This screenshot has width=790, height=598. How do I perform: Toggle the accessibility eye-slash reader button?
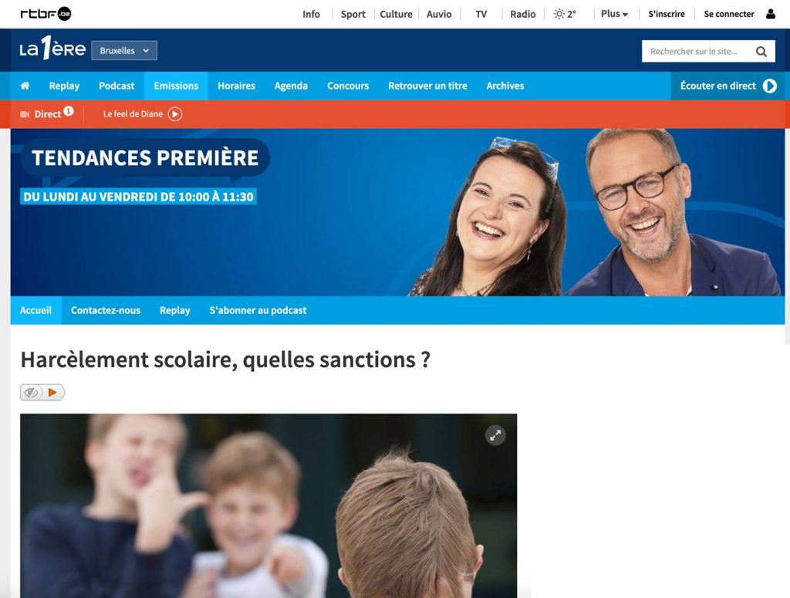coord(31,393)
